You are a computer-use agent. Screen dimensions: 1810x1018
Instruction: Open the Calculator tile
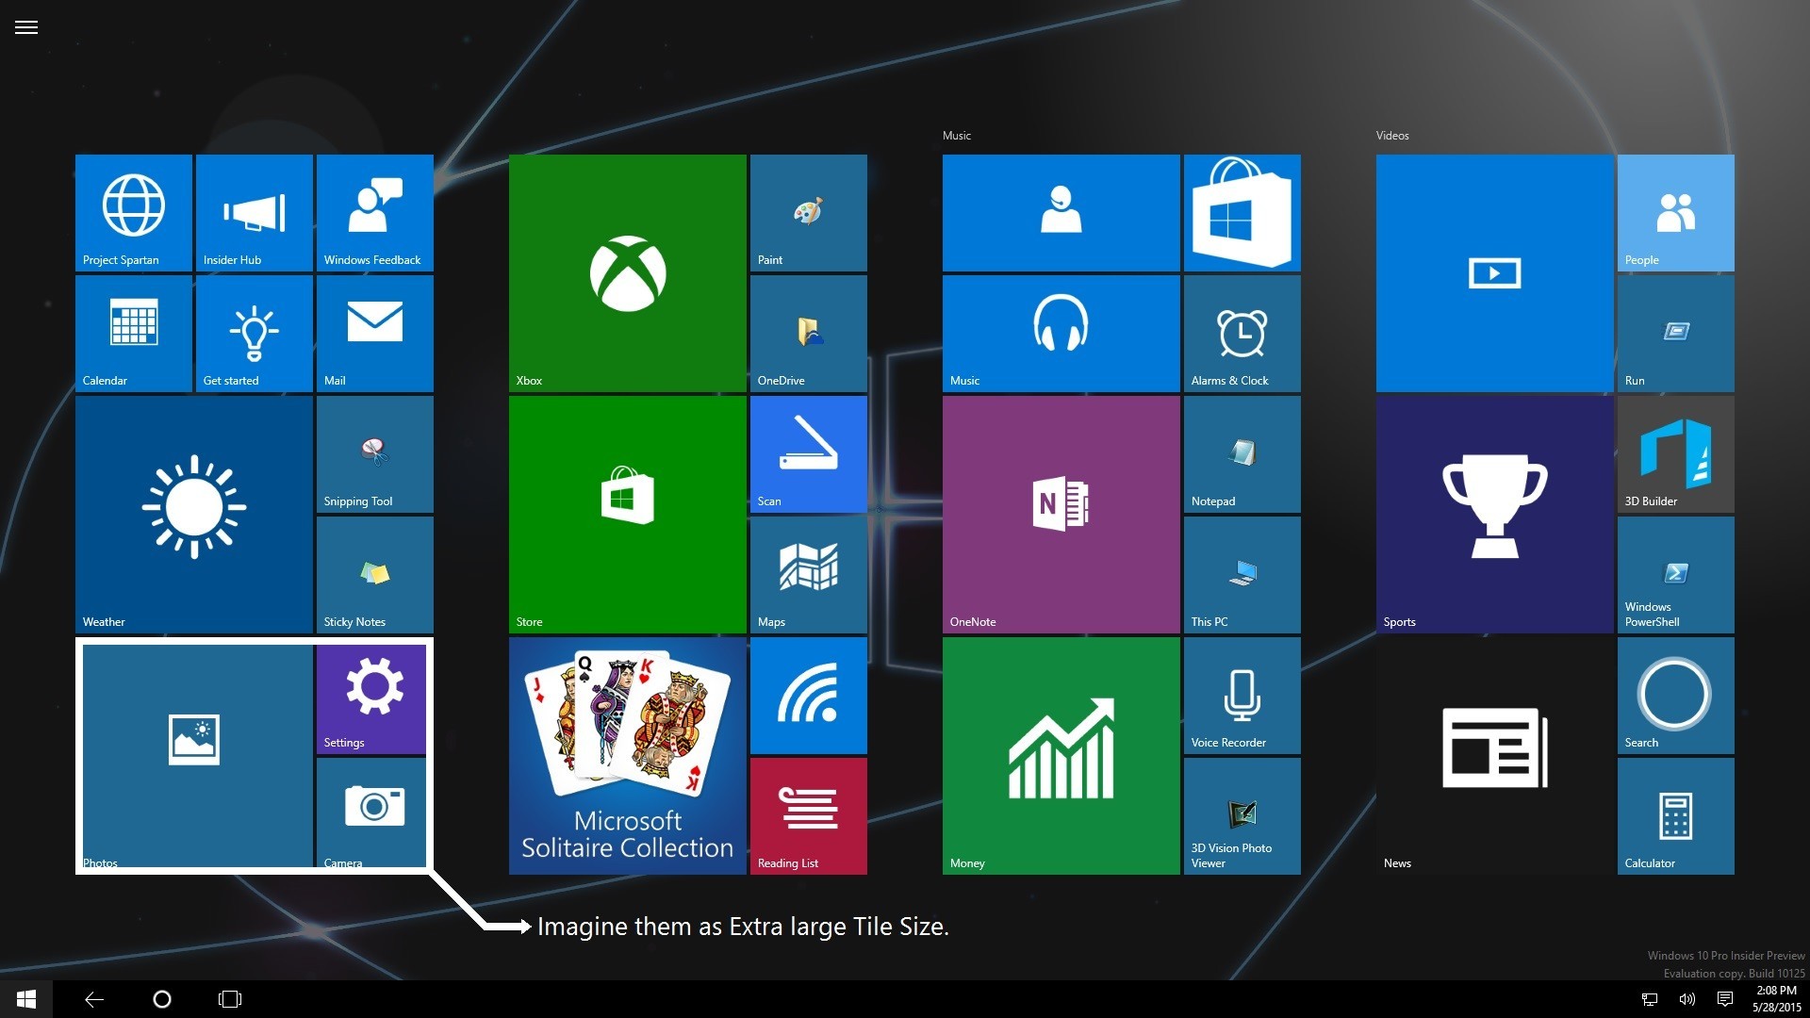pyautogui.click(x=1675, y=816)
